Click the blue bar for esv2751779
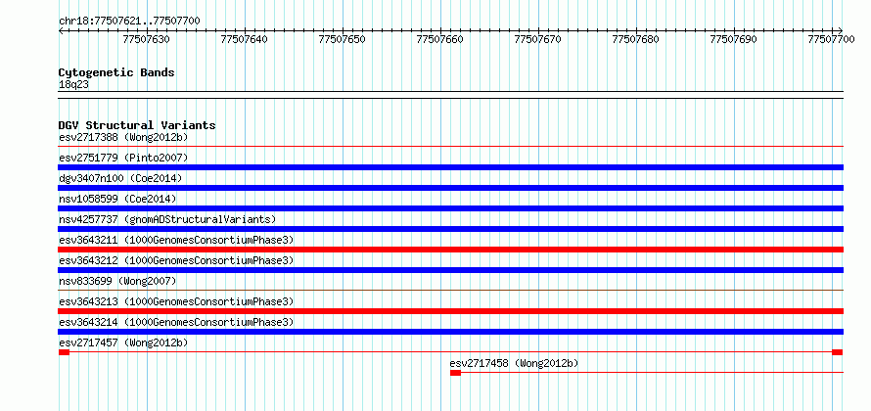The height and width of the screenshot is (411, 871). [451, 167]
